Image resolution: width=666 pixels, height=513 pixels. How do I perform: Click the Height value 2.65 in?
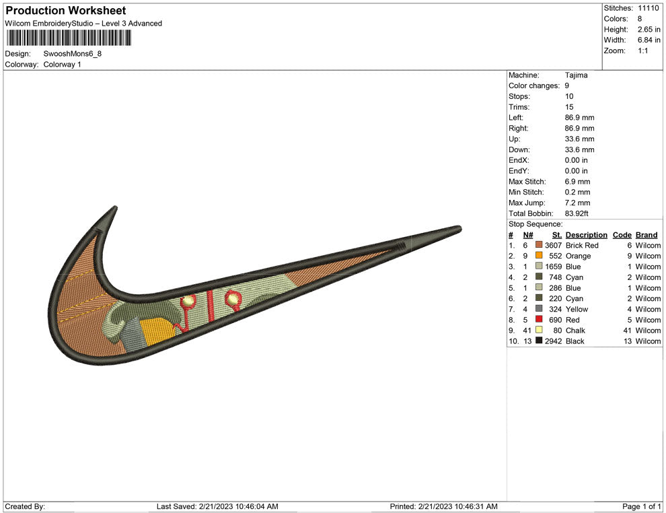[649, 30]
